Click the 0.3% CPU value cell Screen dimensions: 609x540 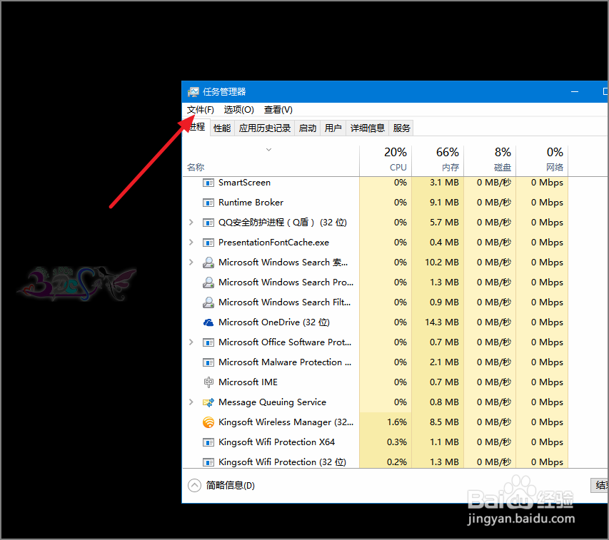(x=386, y=442)
